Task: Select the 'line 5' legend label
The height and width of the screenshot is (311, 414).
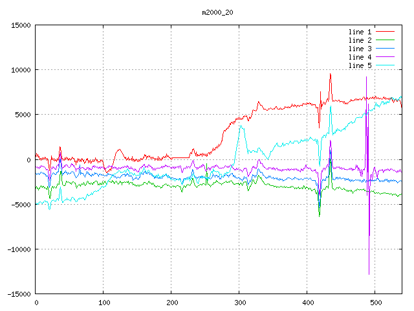Action: click(x=360, y=65)
